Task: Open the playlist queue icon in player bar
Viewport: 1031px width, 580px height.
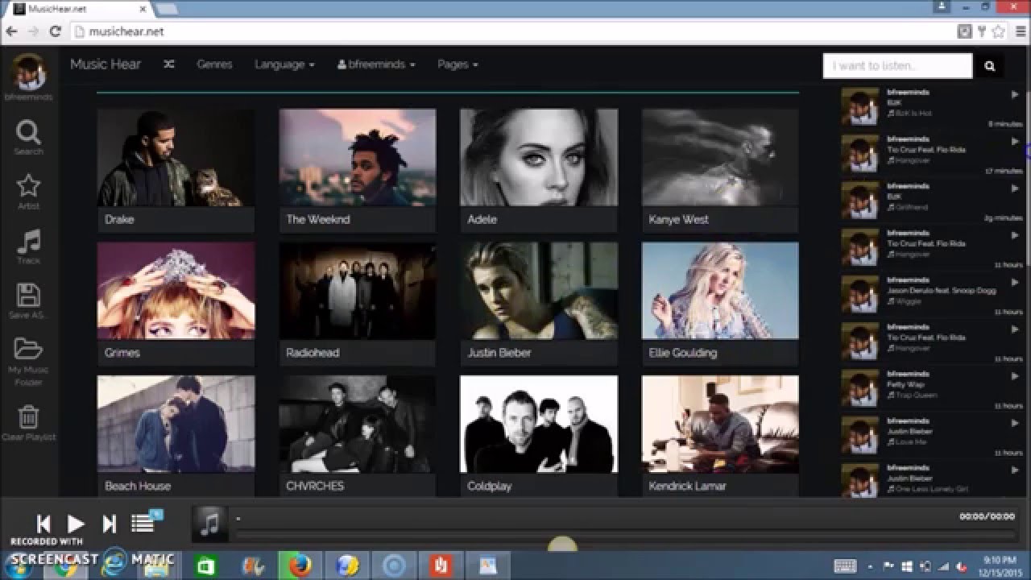Action: coord(143,524)
